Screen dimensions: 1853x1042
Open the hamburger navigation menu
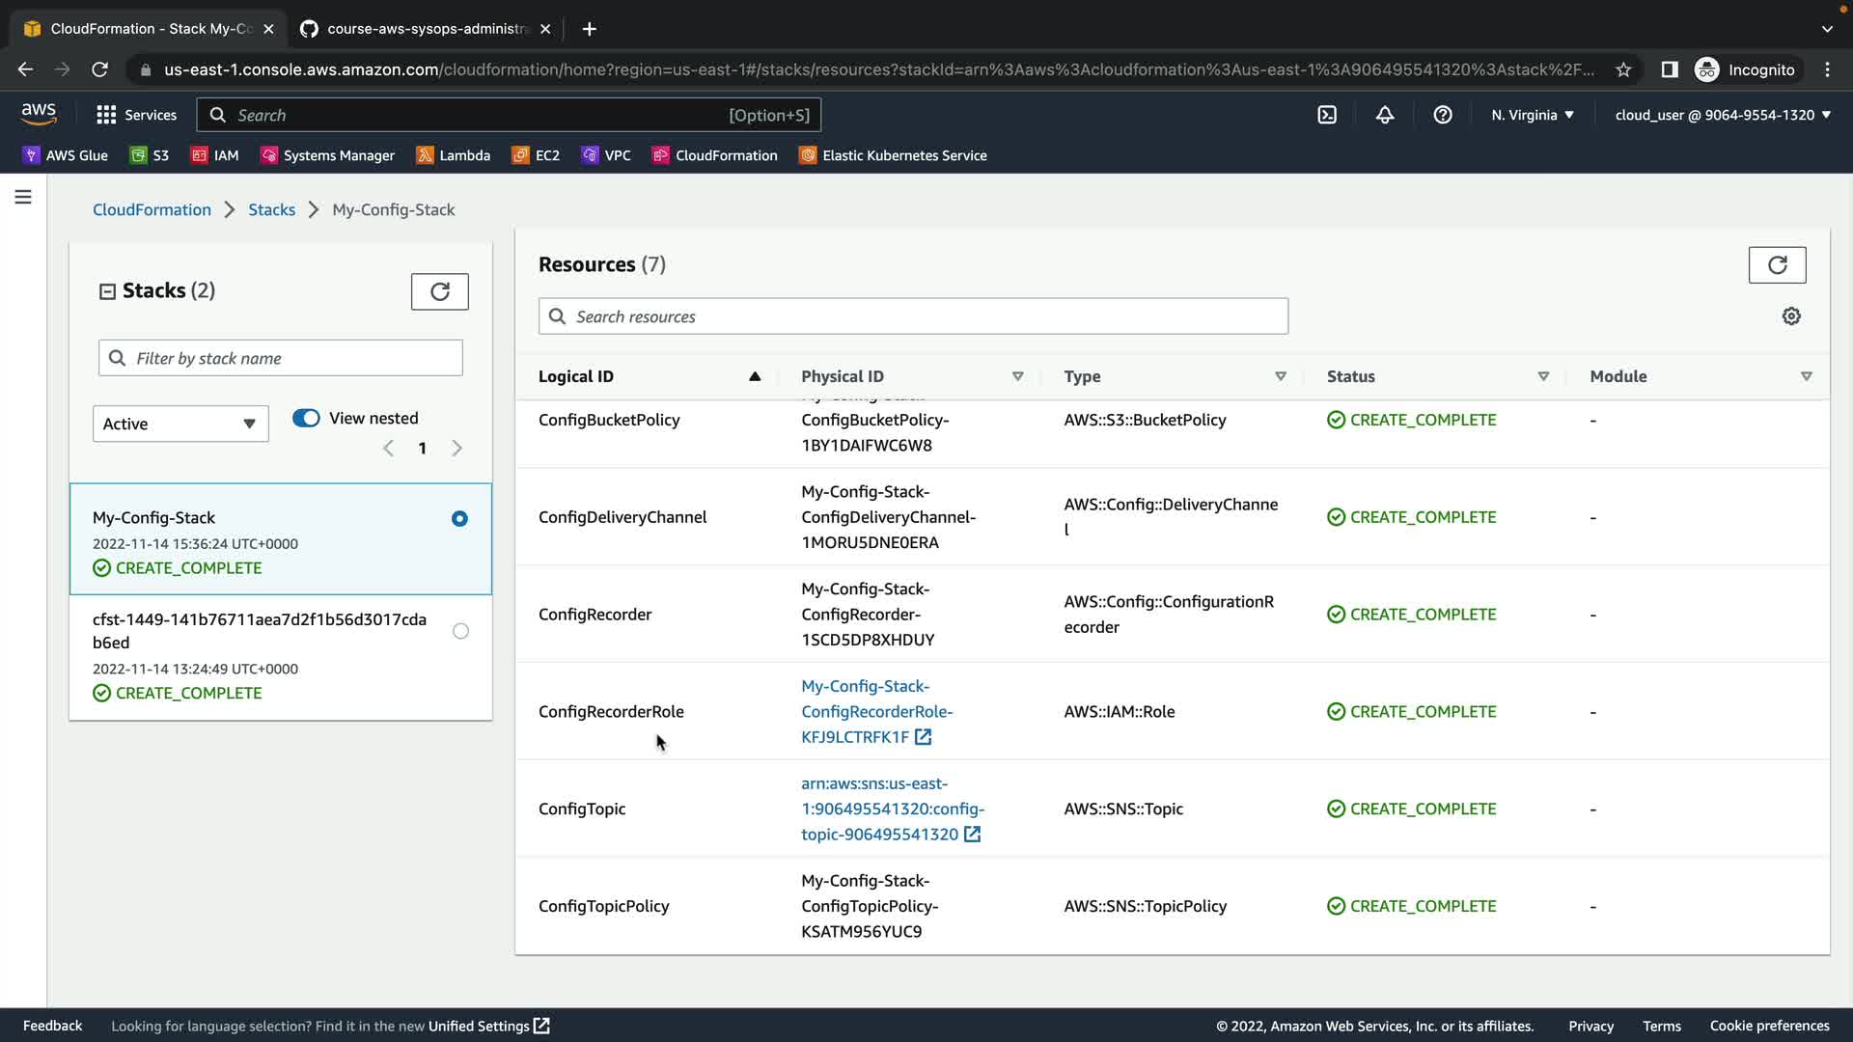click(23, 197)
